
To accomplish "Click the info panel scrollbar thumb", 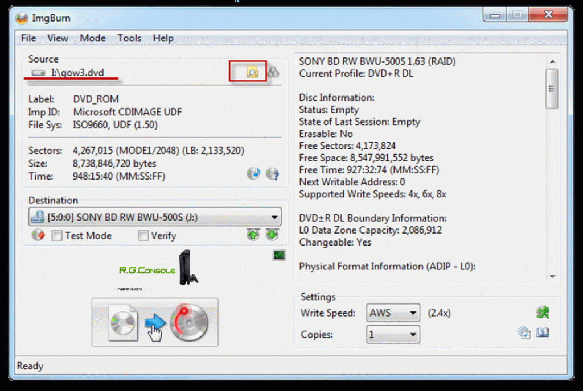I will (x=552, y=89).
